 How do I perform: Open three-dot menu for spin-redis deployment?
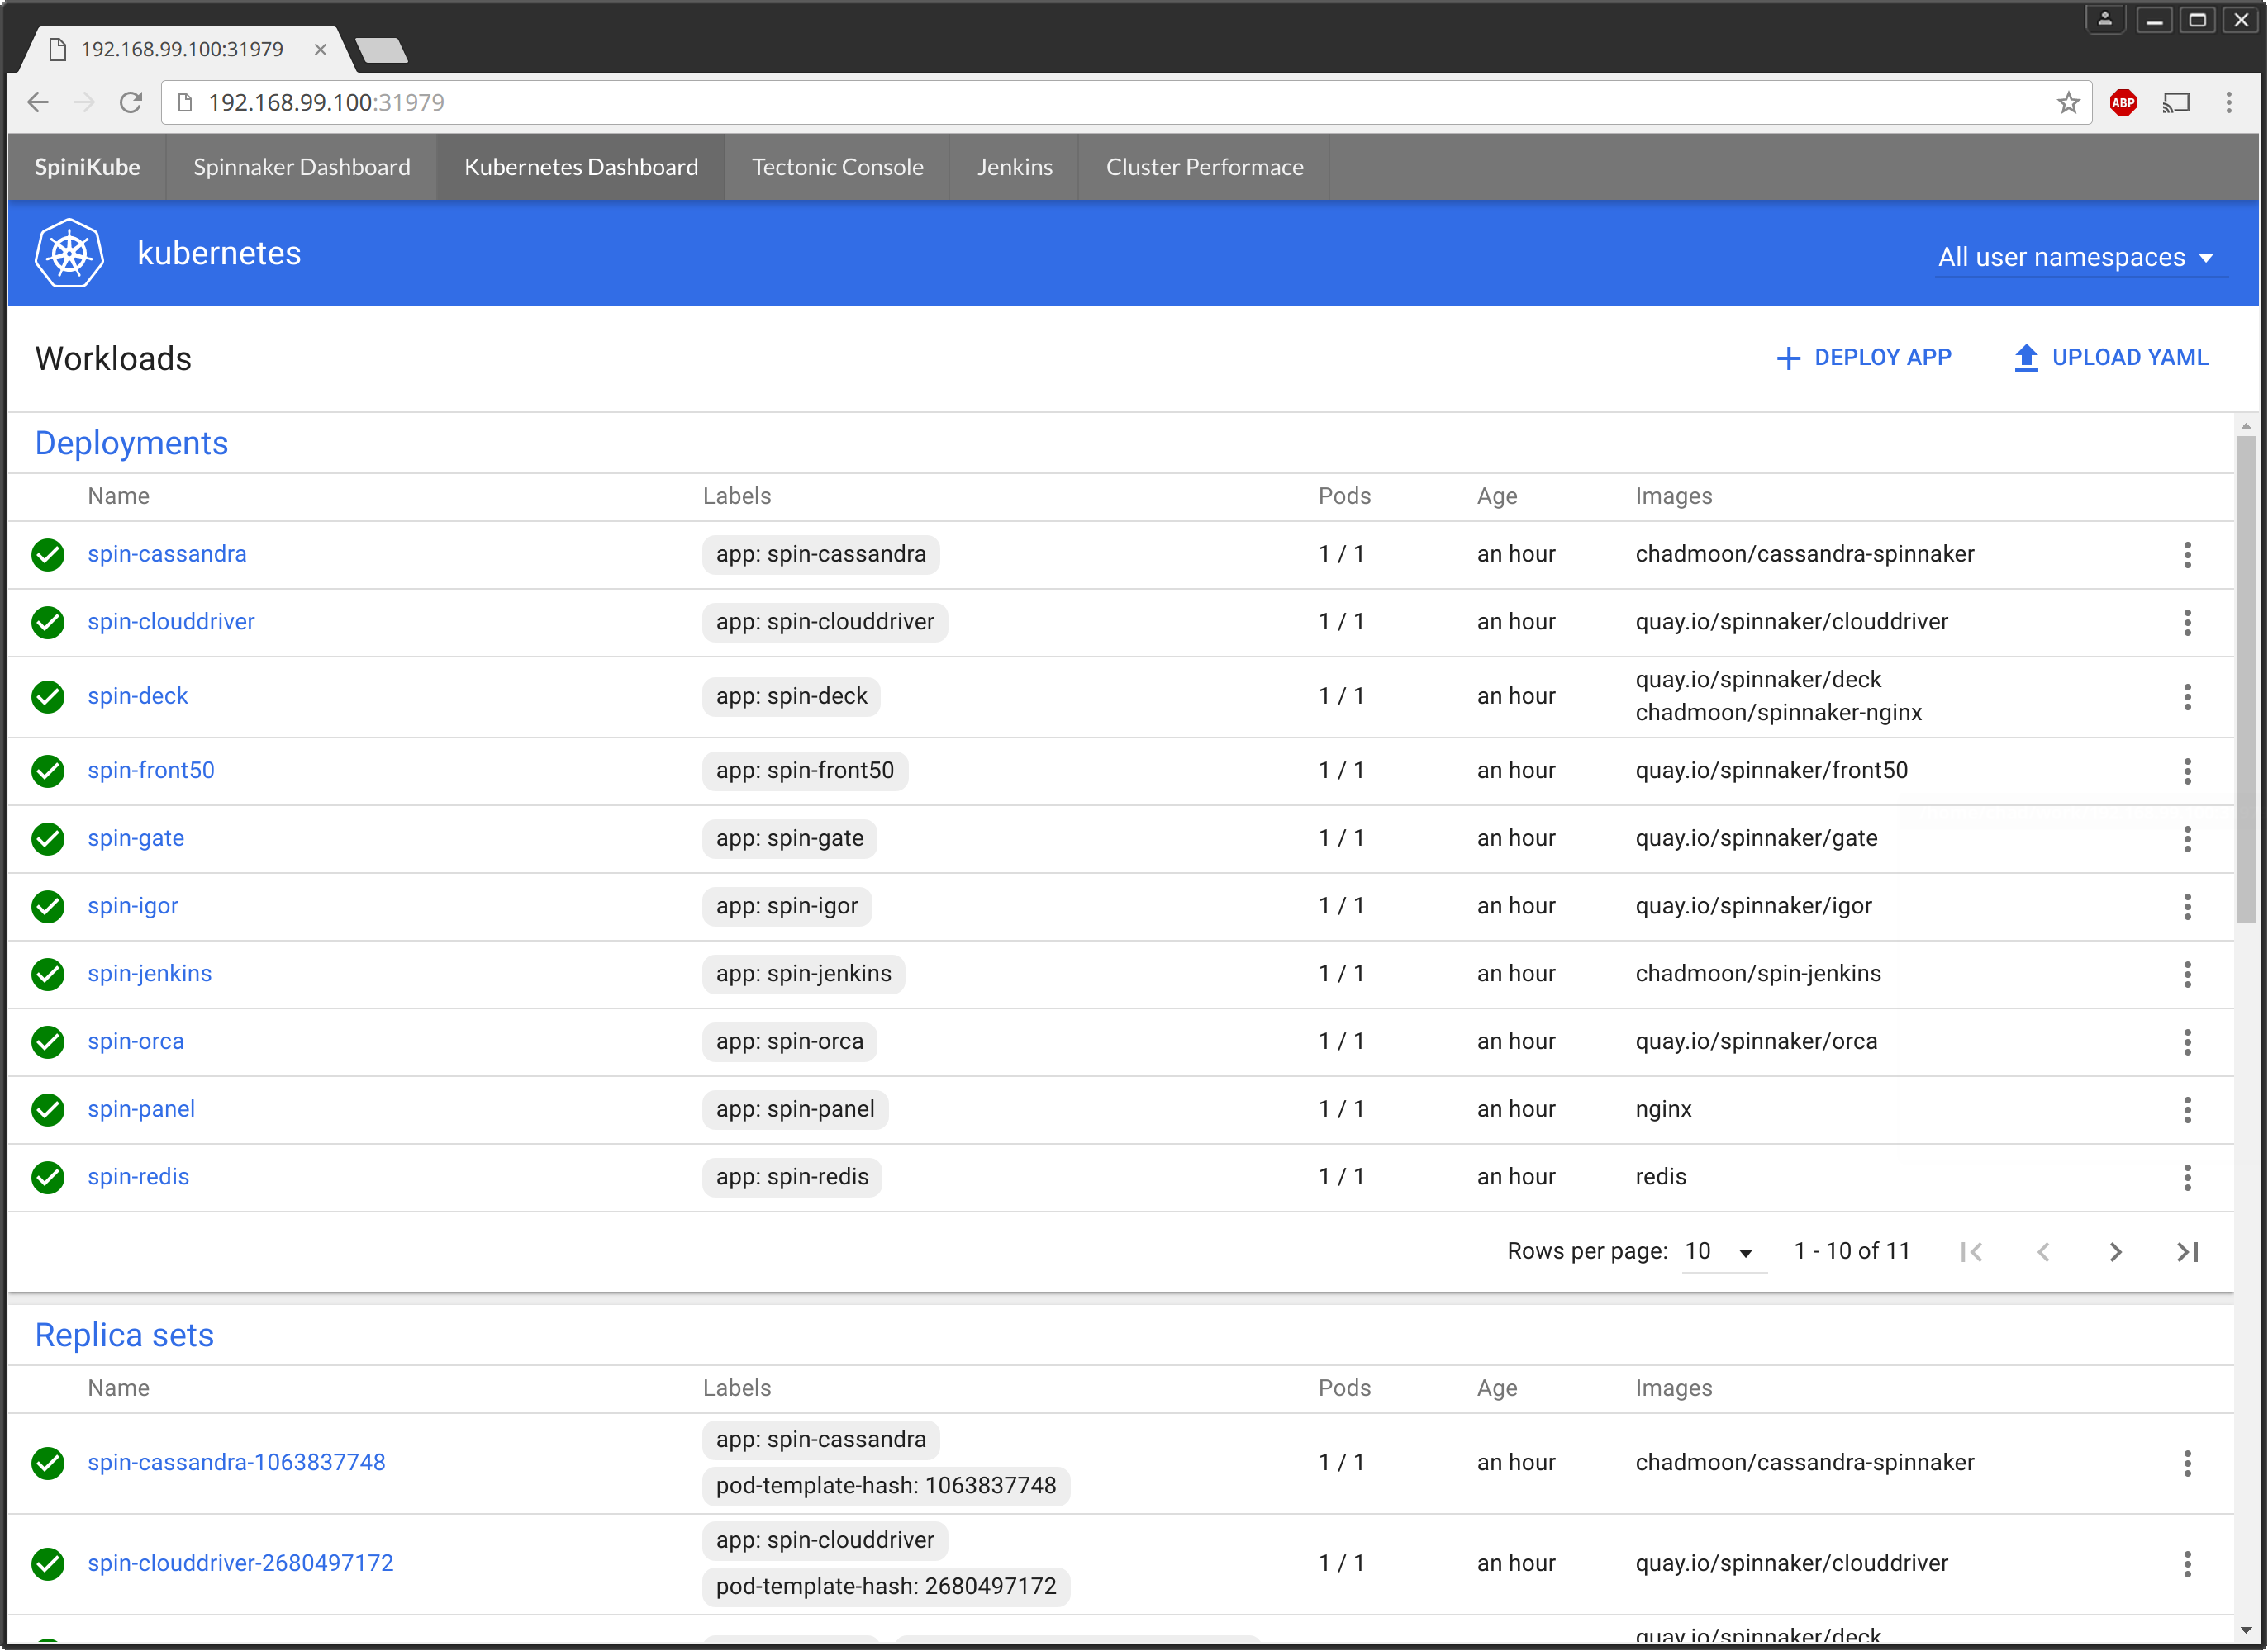point(2187,1177)
